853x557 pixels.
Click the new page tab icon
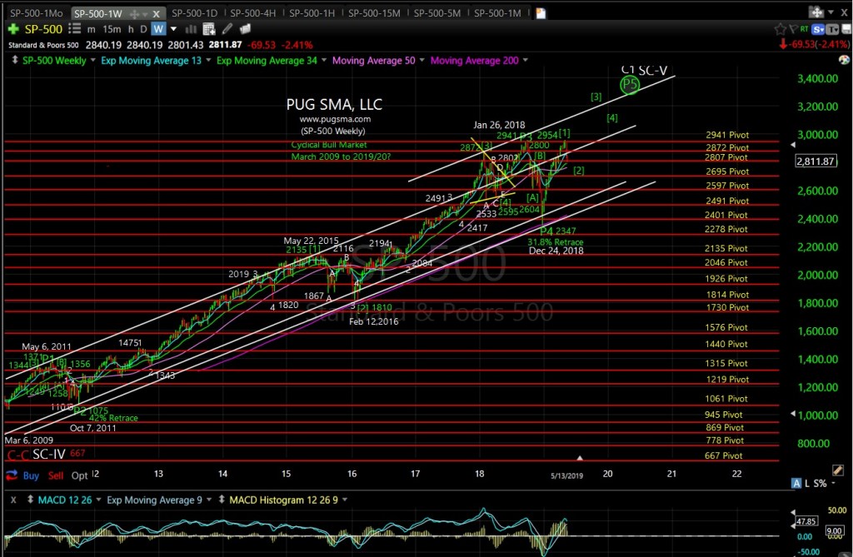[x=541, y=13]
